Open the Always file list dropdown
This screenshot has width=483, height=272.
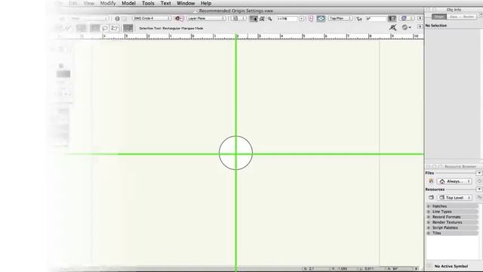coord(454,181)
